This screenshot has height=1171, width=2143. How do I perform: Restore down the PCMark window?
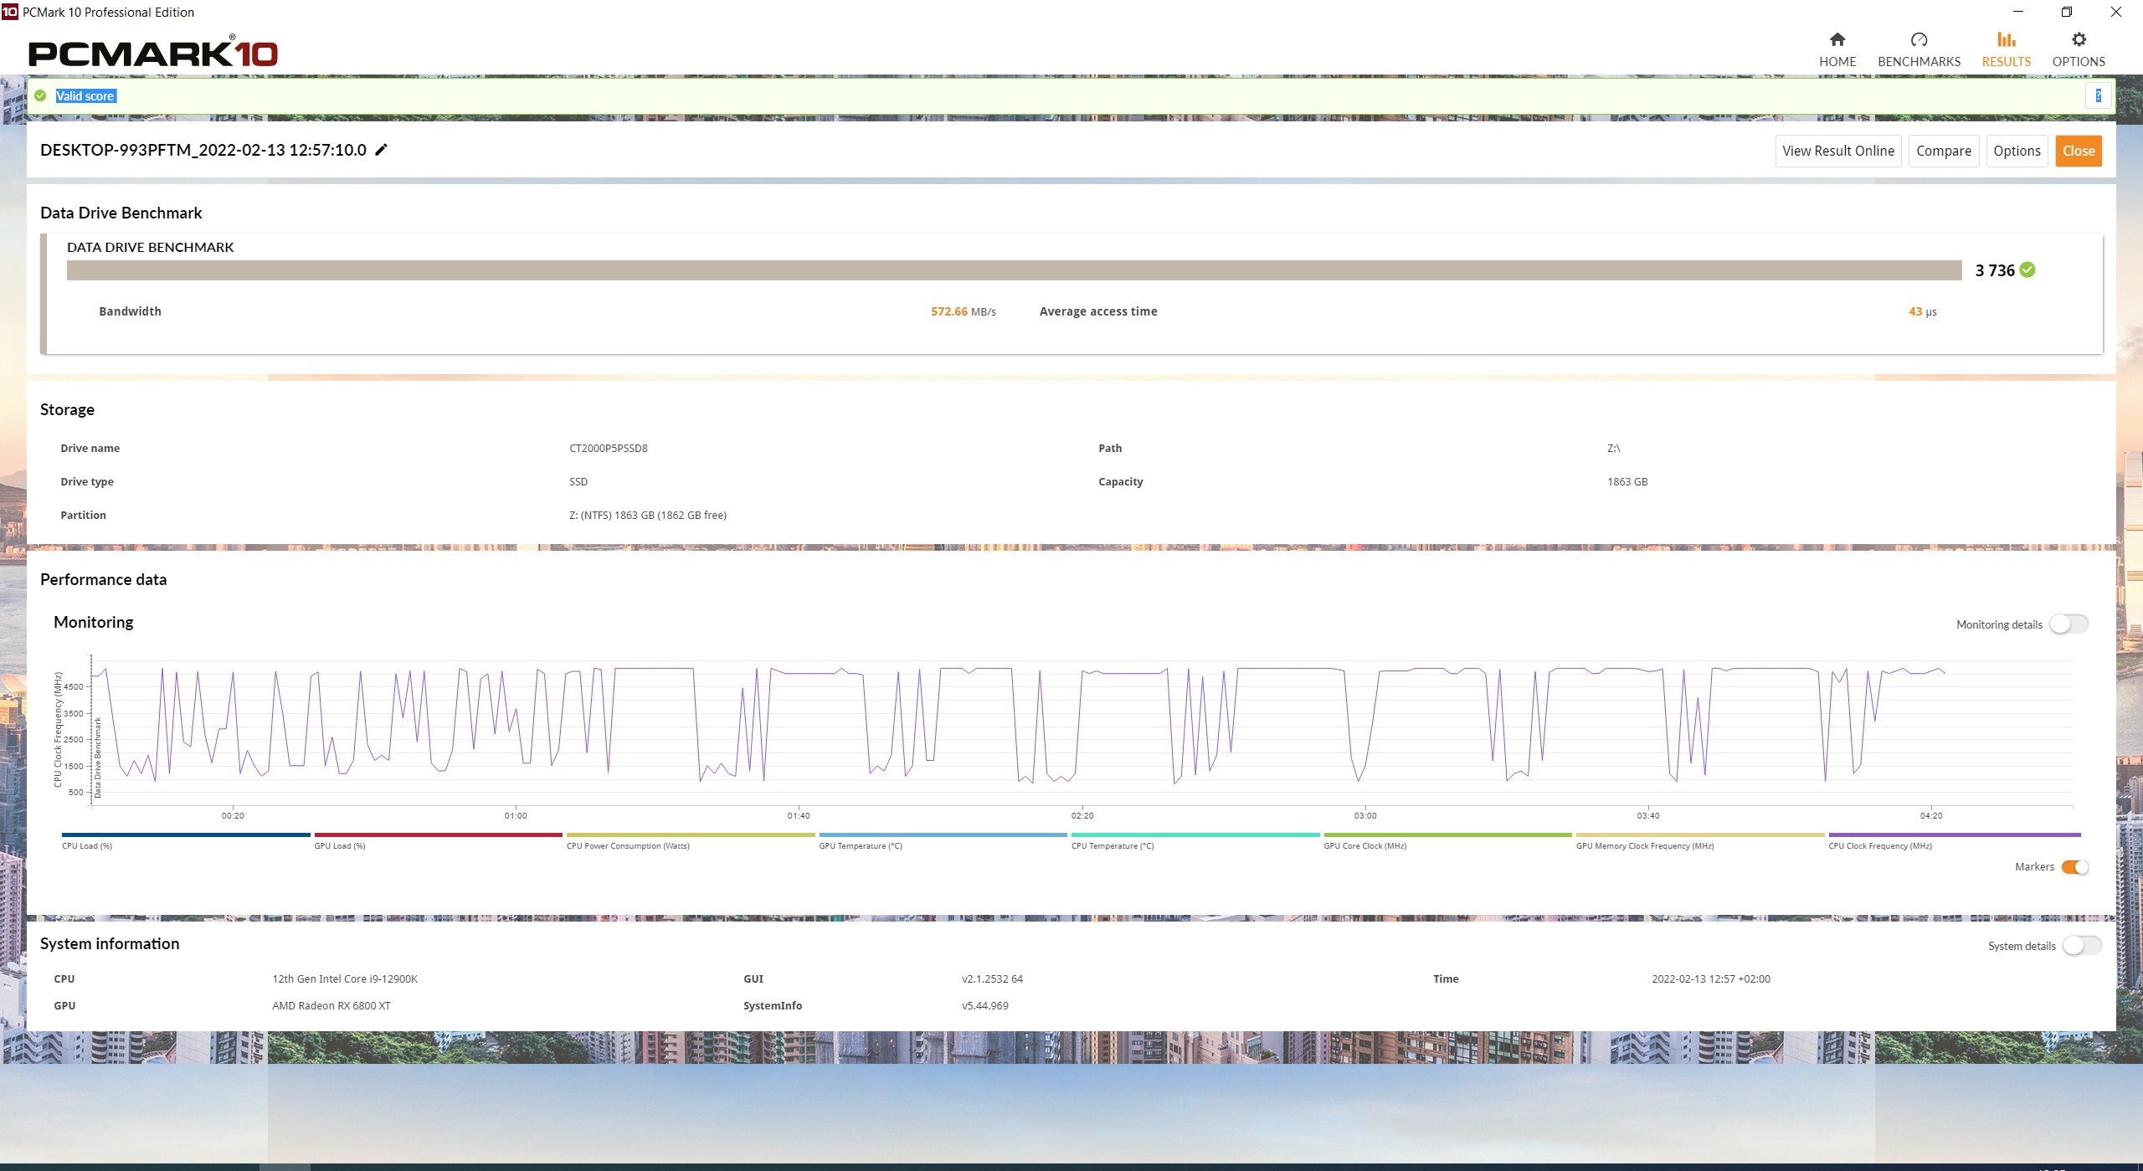tap(2066, 12)
